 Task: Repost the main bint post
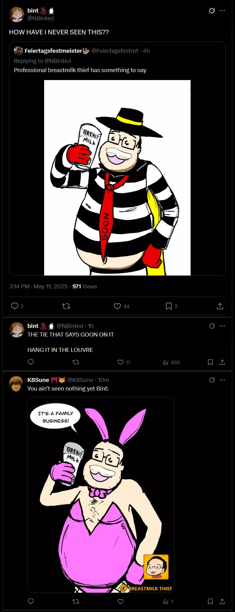66,306
